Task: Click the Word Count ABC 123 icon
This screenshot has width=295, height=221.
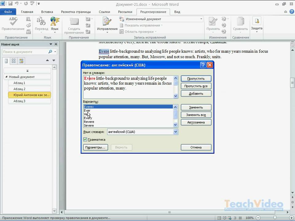Action: click(x=28, y=31)
